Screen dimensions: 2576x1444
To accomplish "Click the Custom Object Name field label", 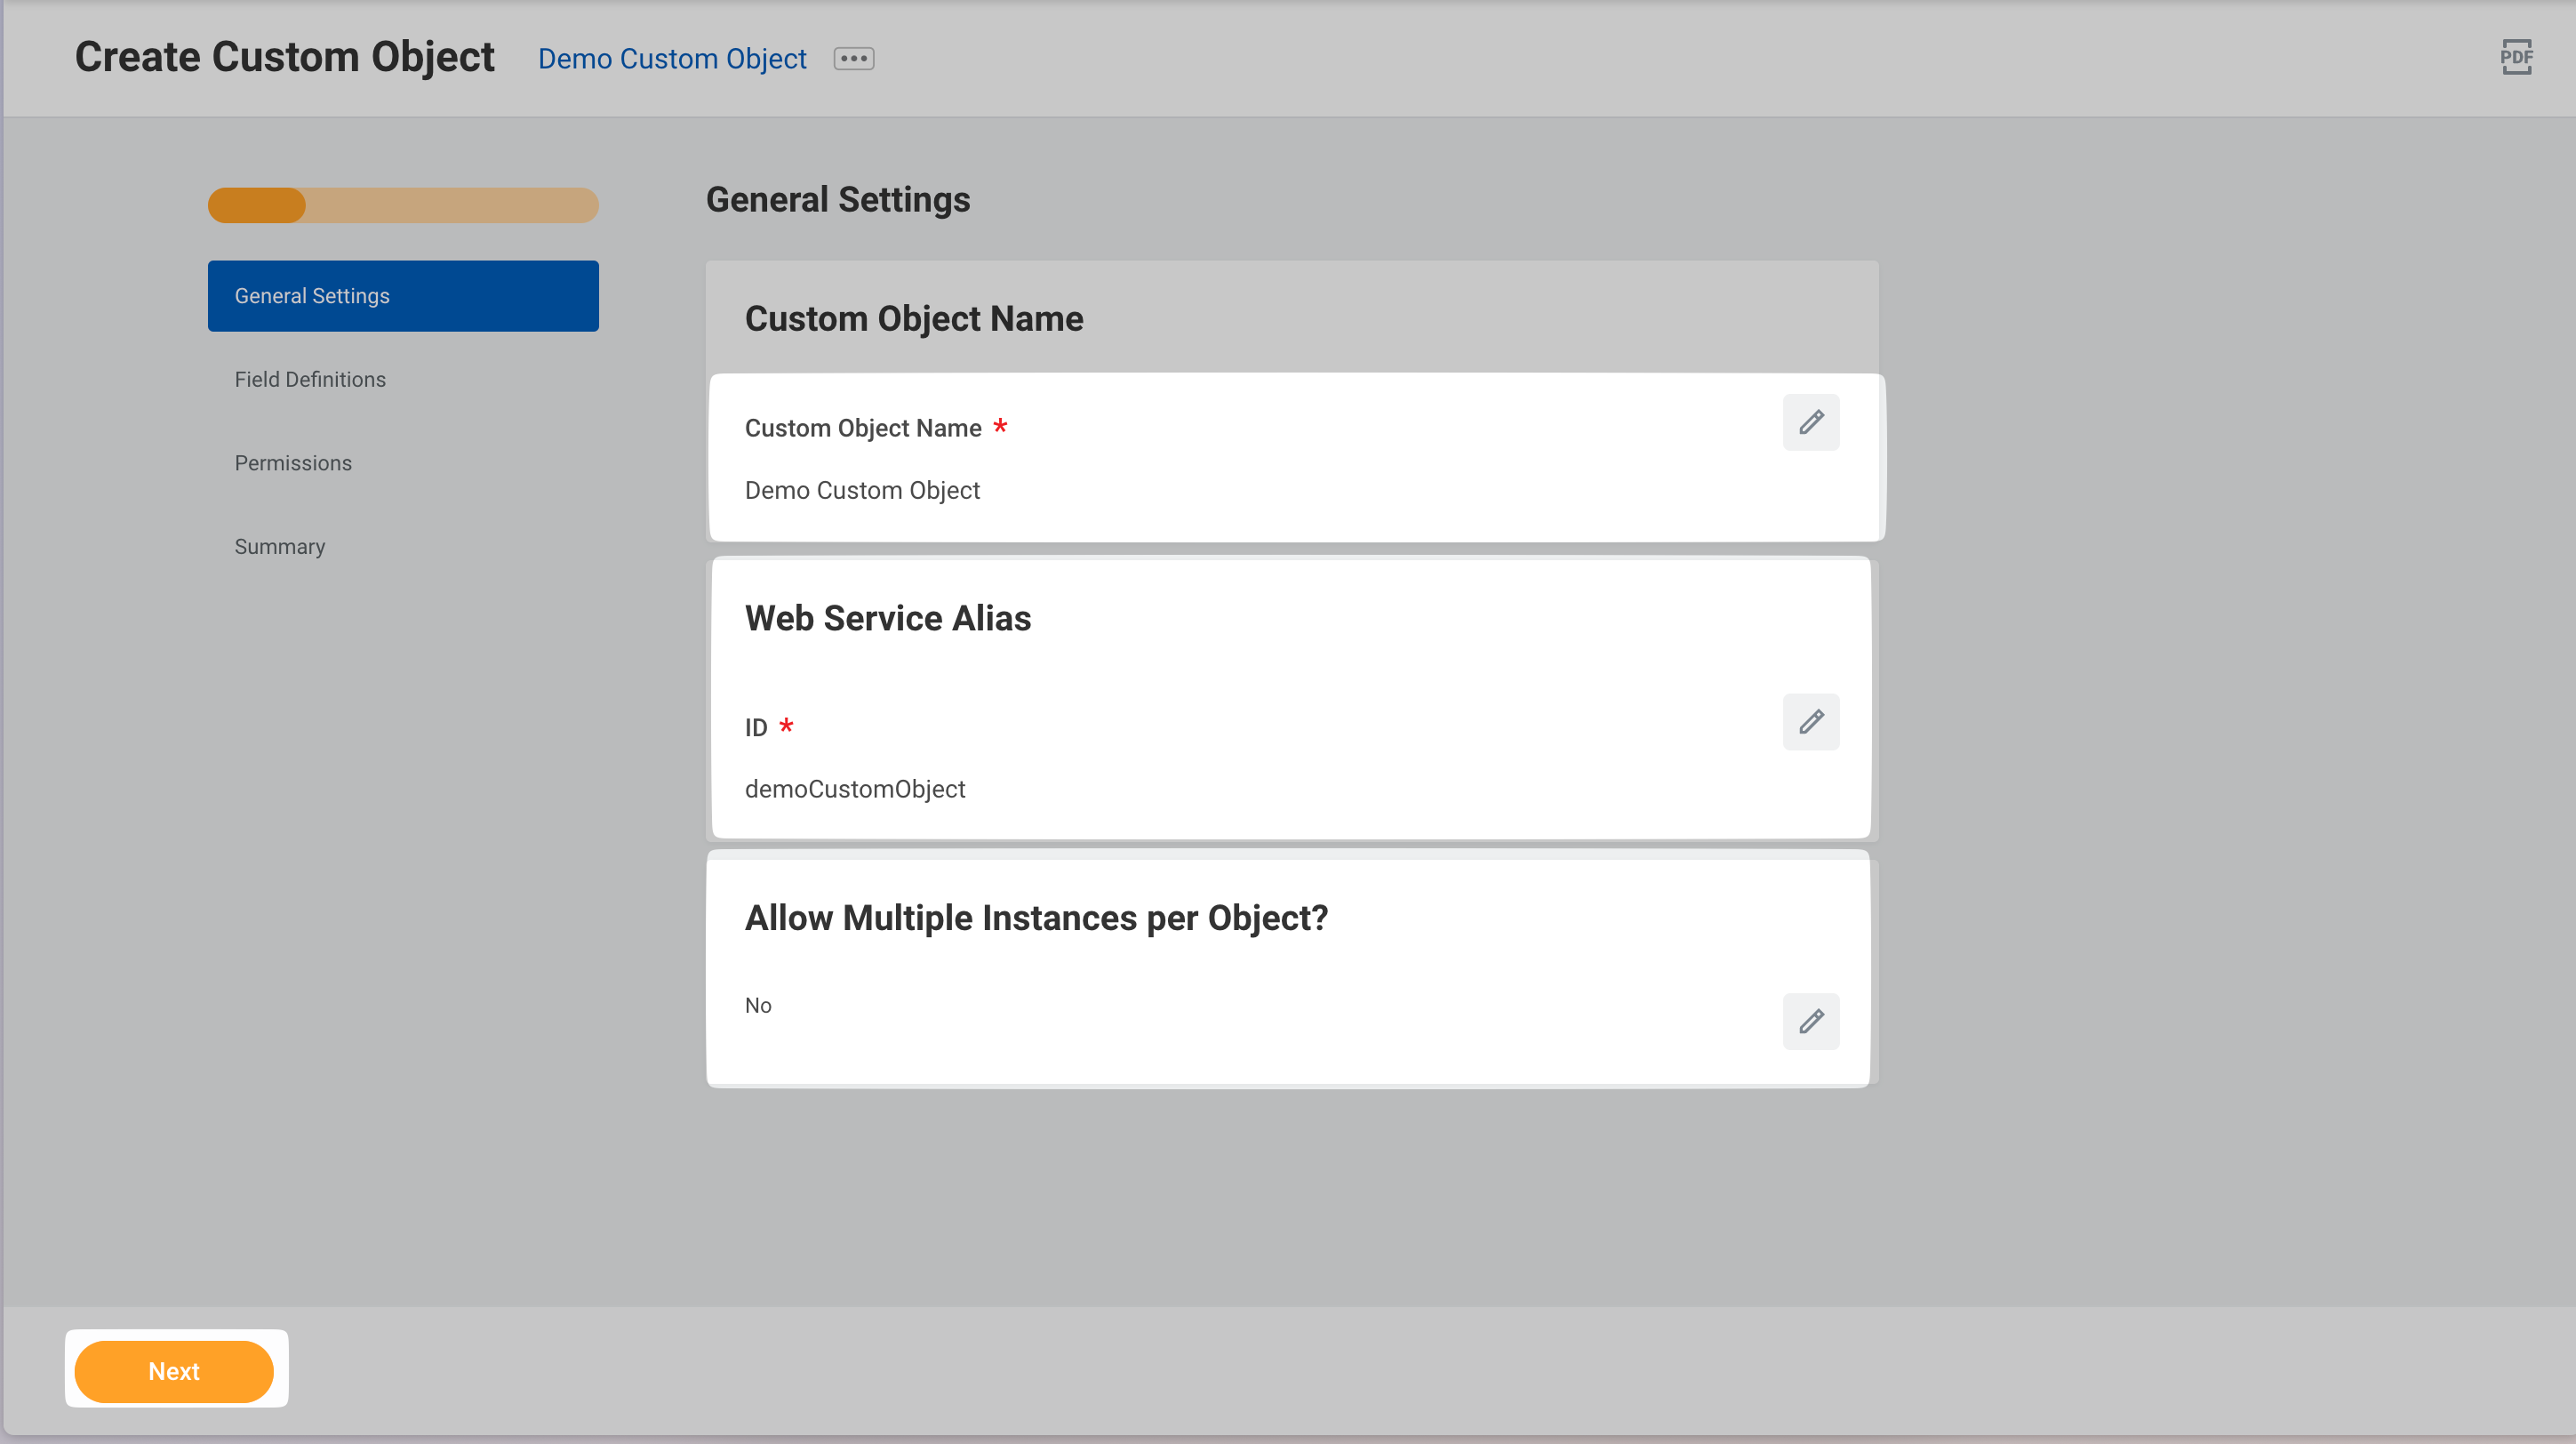I will [x=863, y=428].
